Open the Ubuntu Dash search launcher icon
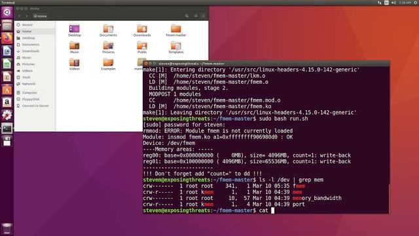 tap(7, 12)
